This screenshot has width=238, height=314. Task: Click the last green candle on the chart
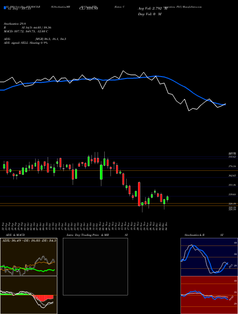[168, 198]
